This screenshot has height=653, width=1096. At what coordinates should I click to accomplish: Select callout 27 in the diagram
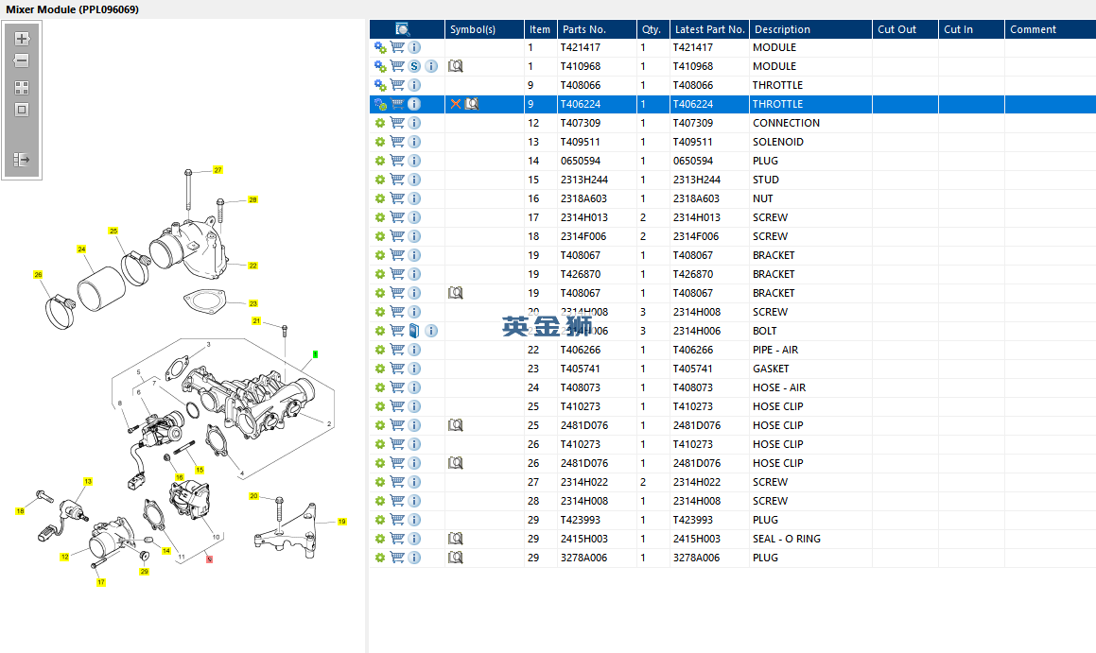218,170
